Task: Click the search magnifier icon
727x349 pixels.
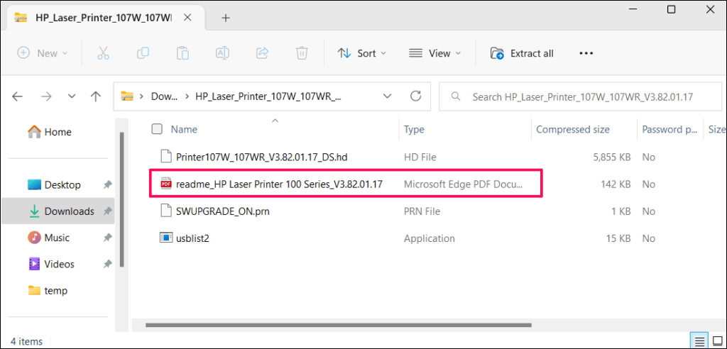Action: tap(456, 96)
